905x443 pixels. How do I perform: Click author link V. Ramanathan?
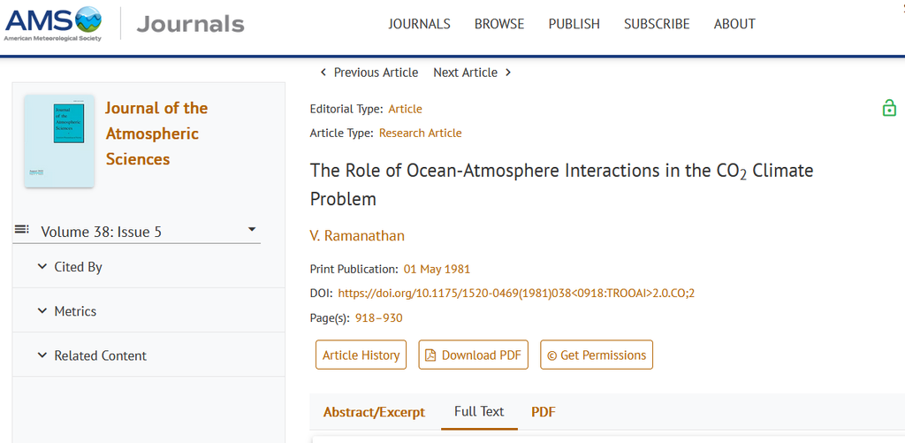point(357,235)
